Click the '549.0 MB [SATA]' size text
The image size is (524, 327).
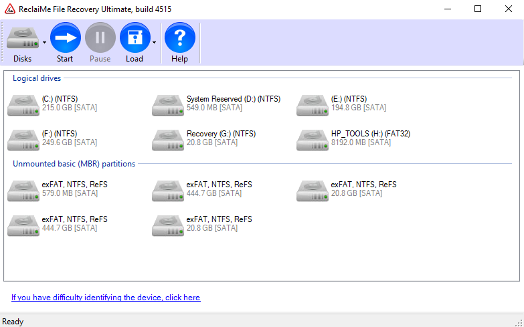tap(214, 108)
